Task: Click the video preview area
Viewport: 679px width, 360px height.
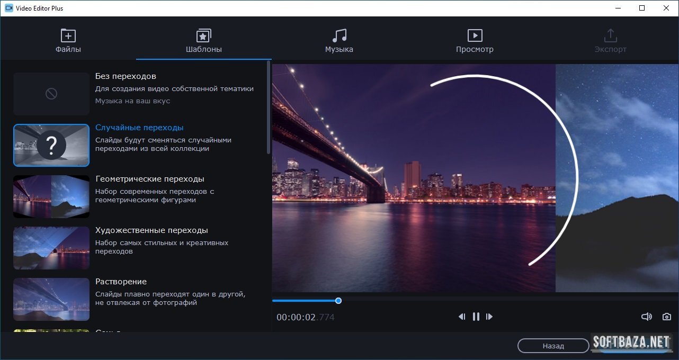Action: [x=413, y=178]
